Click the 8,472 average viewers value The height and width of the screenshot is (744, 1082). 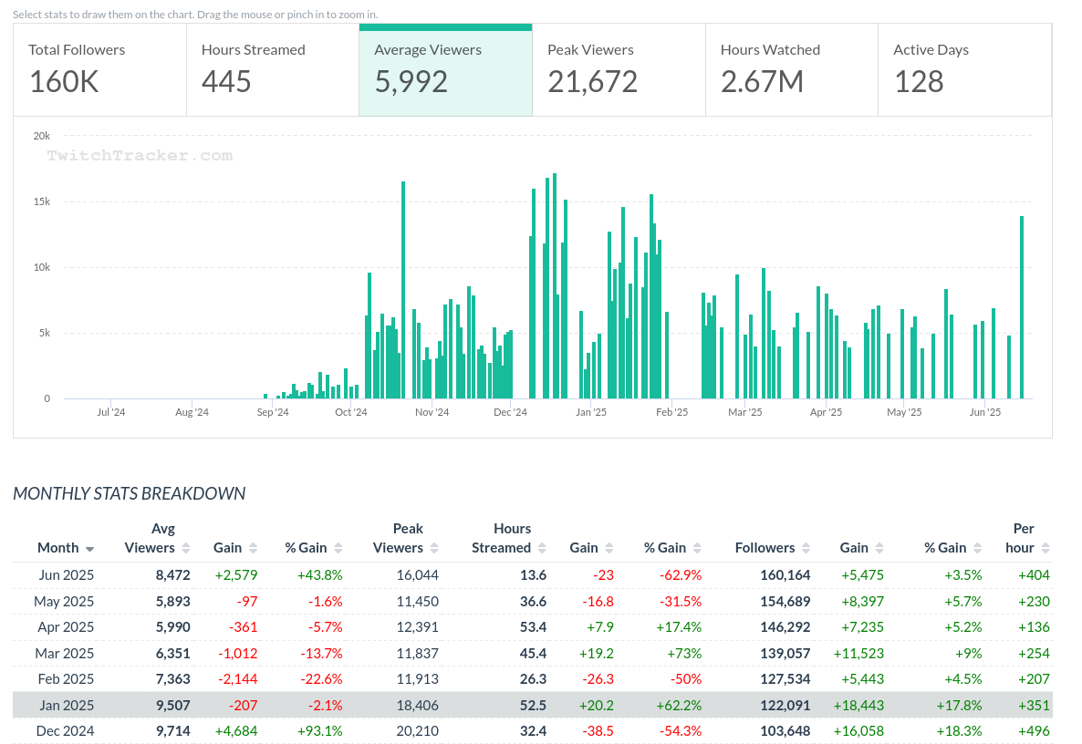(173, 575)
